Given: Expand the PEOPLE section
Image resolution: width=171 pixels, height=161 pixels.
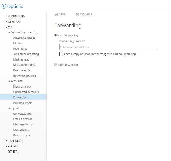Looking at the screenshot, I should (x=6, y=146).
